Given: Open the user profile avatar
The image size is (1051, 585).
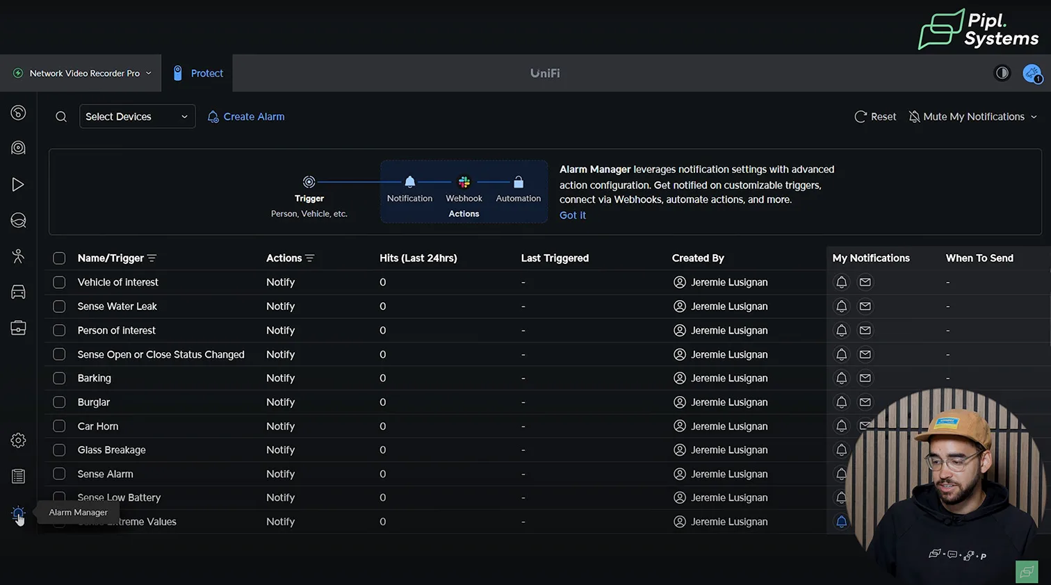Looking at the screenshot, I should tap(1032, 73).
